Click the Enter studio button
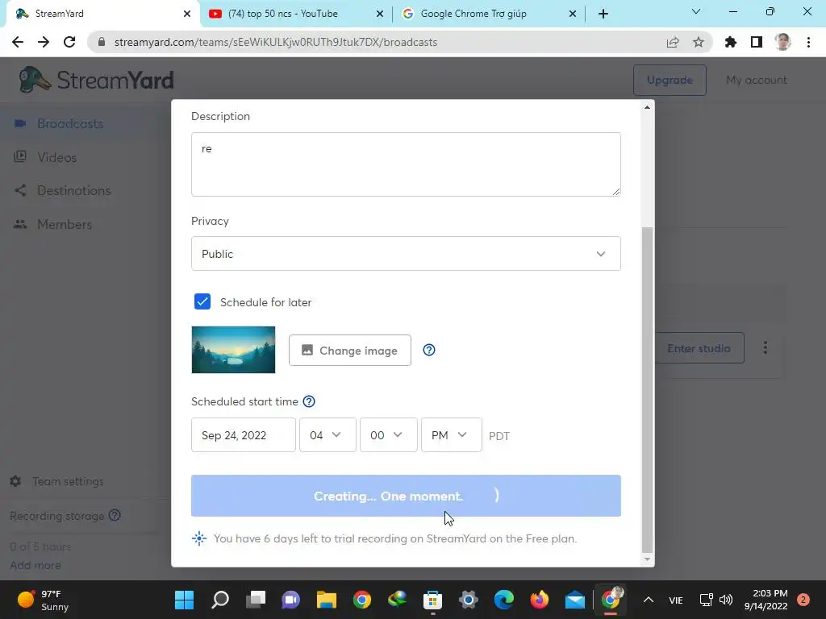Viewport: 826px width, 619px height. pos(699,348)
